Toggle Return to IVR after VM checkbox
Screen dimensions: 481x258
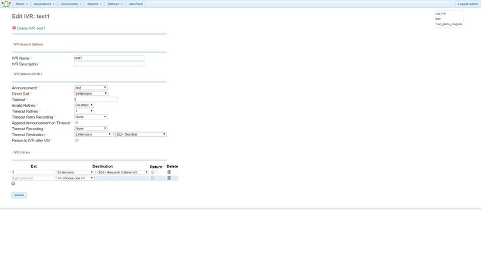[x=77, y=140]
